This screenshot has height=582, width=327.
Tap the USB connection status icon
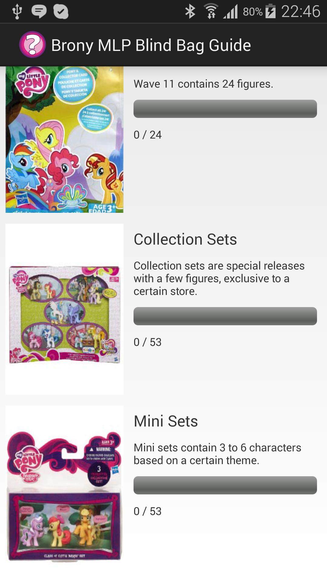click(x=17, y=12)
